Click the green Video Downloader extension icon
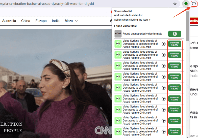 (x=186, y=4)
